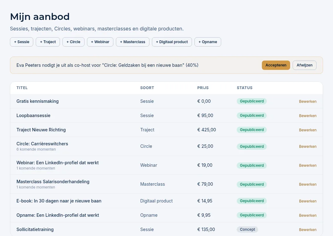Open Bewerken for Masterclass Salarisonderhandeling

[x=308, y=184]
